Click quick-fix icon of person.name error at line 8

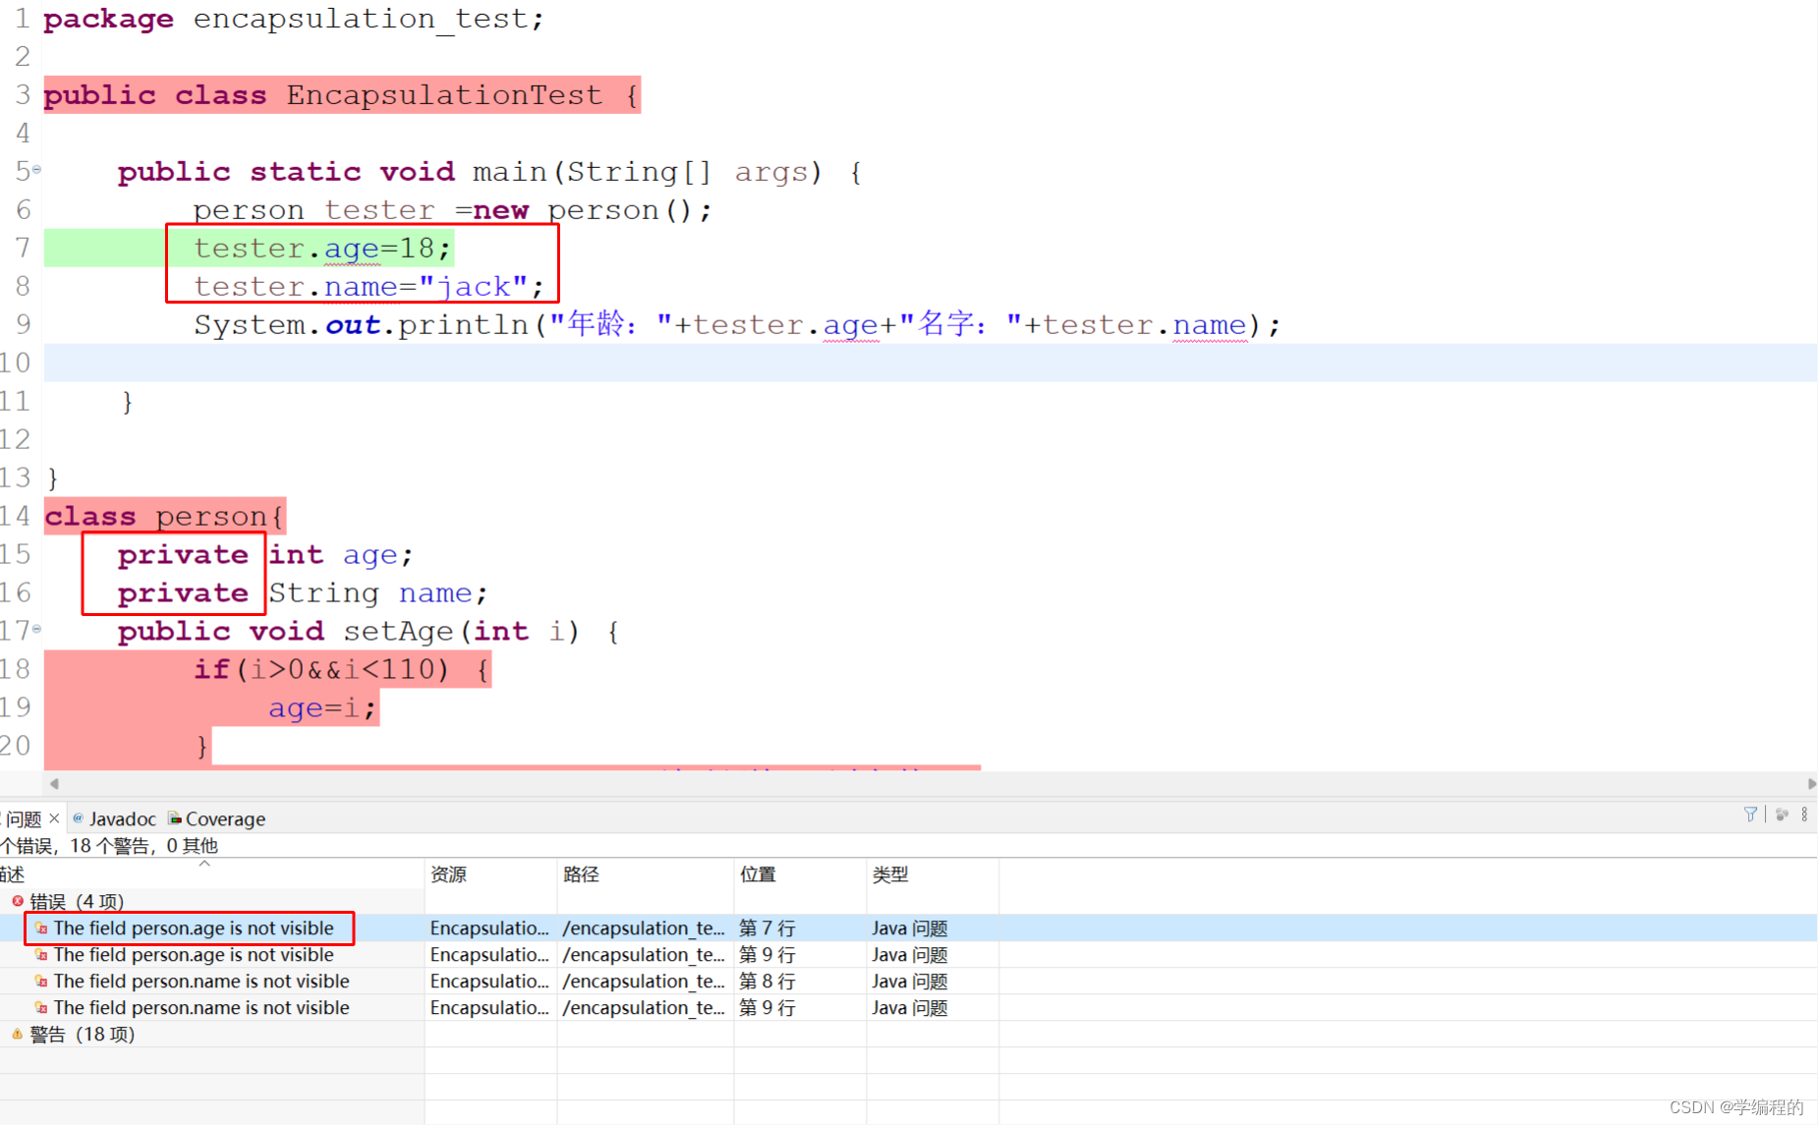click(41, 981)
